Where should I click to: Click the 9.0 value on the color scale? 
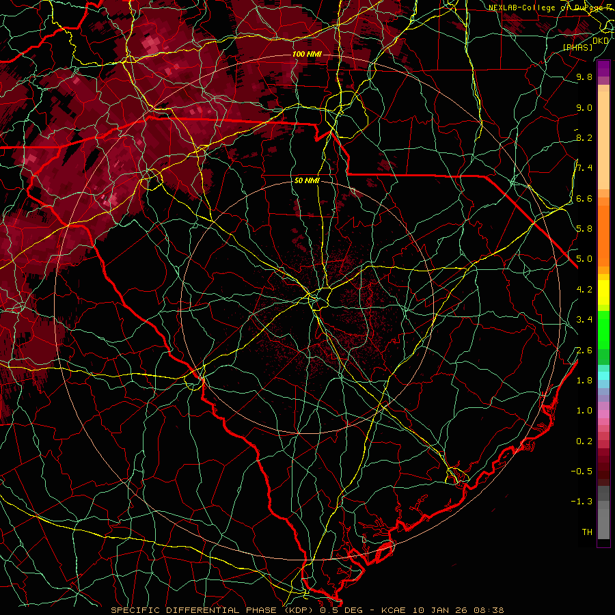point(584,108)
